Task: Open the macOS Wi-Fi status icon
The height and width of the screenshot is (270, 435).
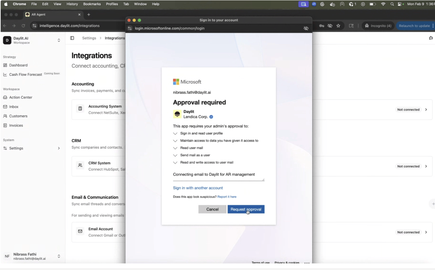Action: click(383, 4)
